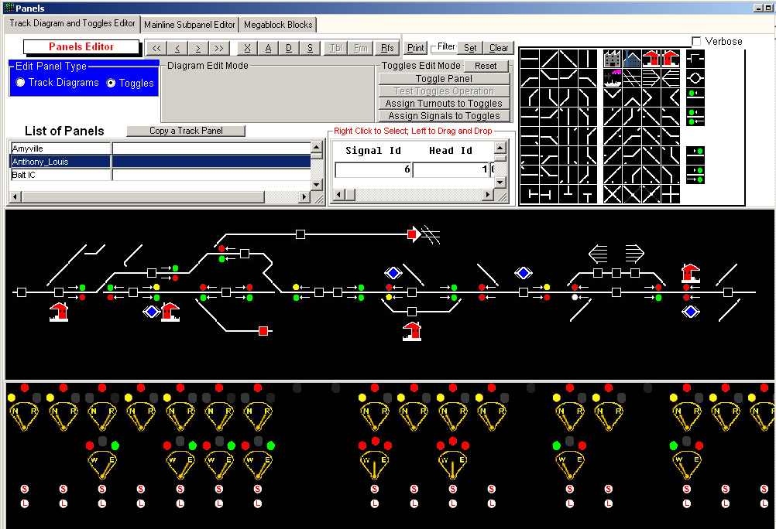This screenshot has width=776, height=529.
Task: Jump to last record with >> button
Action: coord(219,48)
